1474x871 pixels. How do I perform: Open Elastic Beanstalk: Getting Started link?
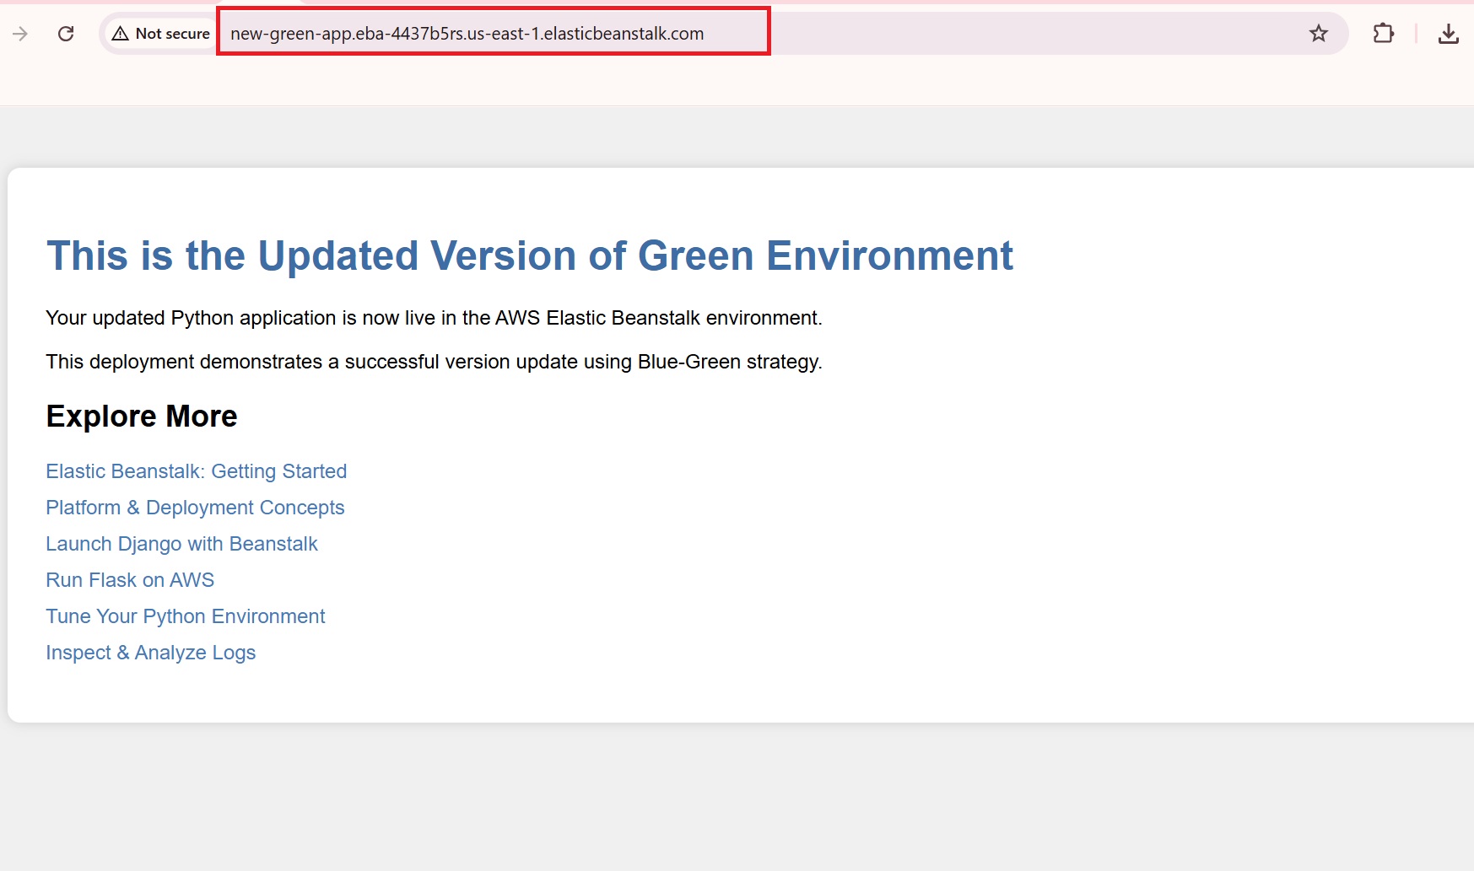click(196, 471)
